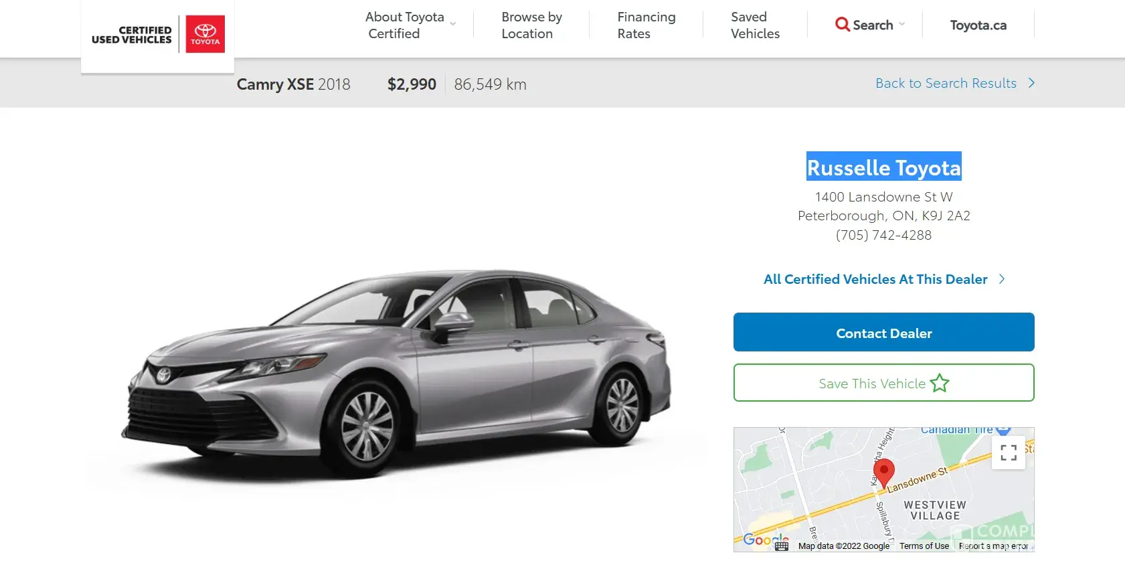Viewport: 1125px width, 567px height.
Task: Expand the About Toyota Certified dropdown
Action: (453, 25)
